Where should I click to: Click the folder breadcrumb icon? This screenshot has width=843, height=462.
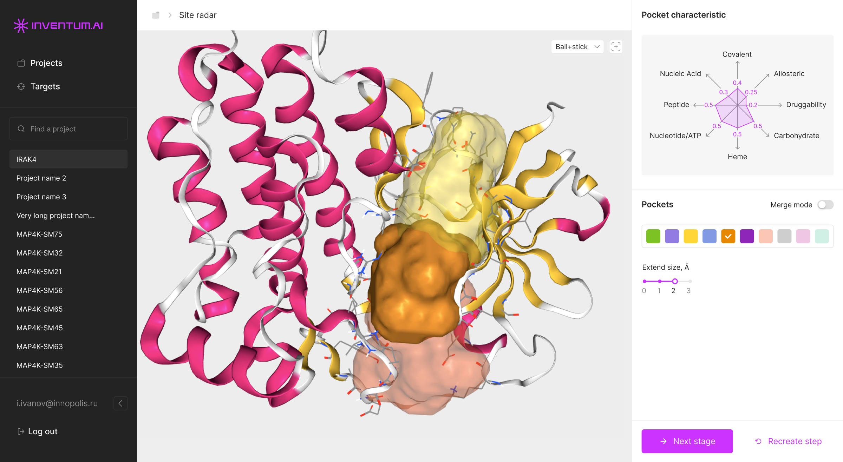coord(156,15)
